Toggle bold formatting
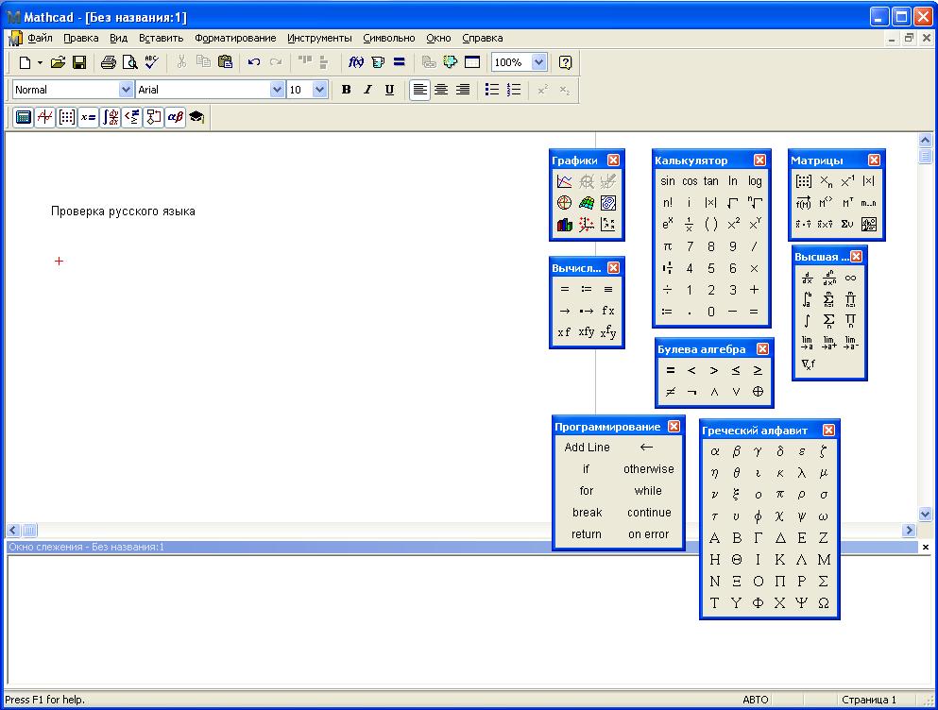The width and height of the screenshot is (938, 710). pos(346,90)
